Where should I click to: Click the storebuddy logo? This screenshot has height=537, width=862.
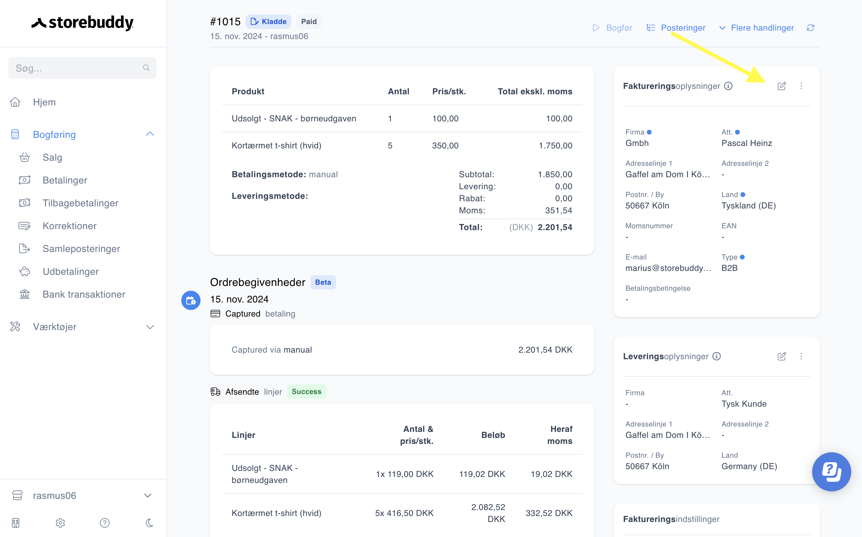(x=82, y=23)
